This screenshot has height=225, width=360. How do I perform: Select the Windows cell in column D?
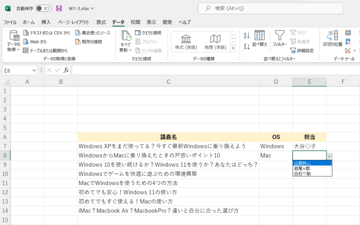276,146
